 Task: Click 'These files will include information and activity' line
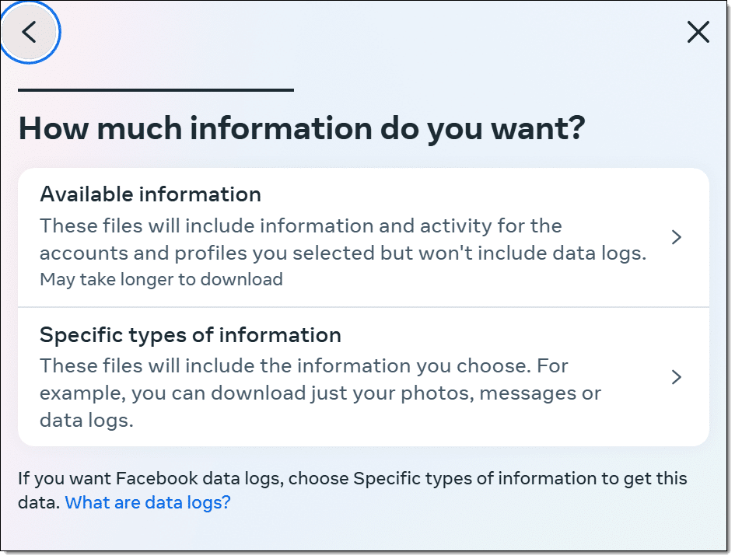pyautogui.click(x=300, y=225)
